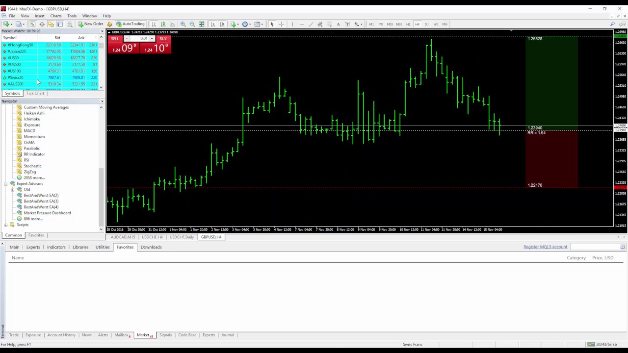Open the File menu
The image size is (628, 353).
point(12,16)
